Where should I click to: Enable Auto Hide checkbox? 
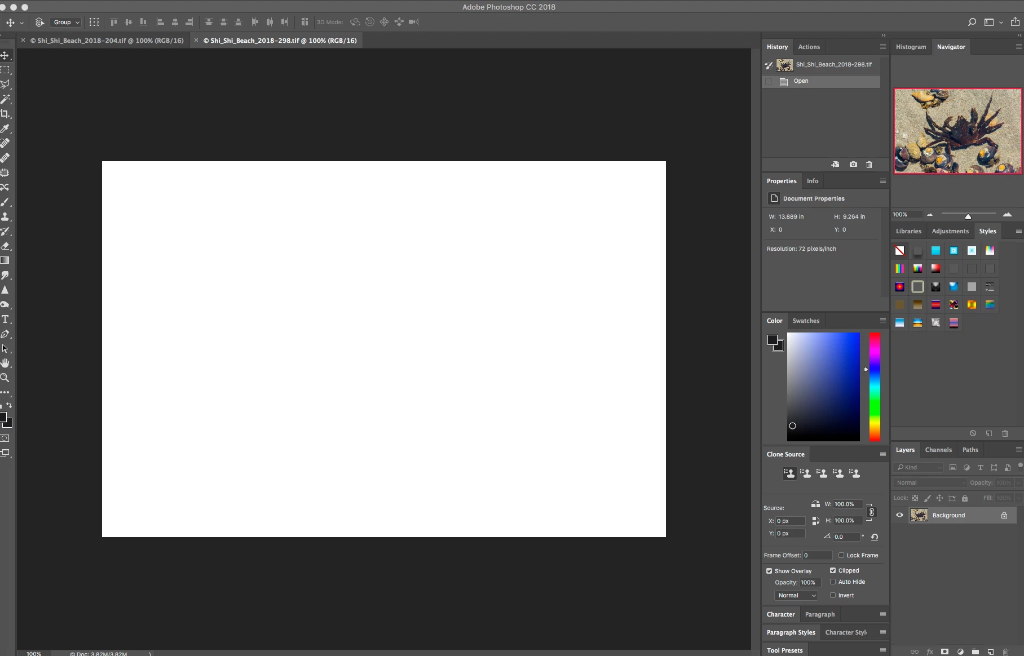tap(832, 582)
